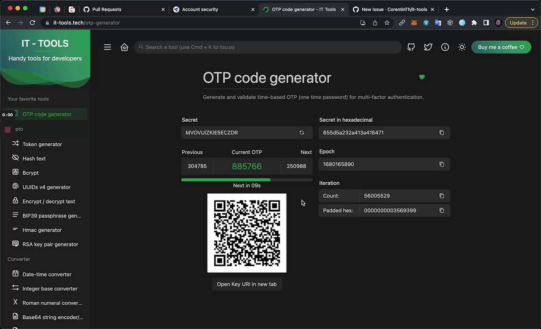This screenshot has height=329, width=541.
Task: Copy the Epoch value
Action: click(442, 164)
